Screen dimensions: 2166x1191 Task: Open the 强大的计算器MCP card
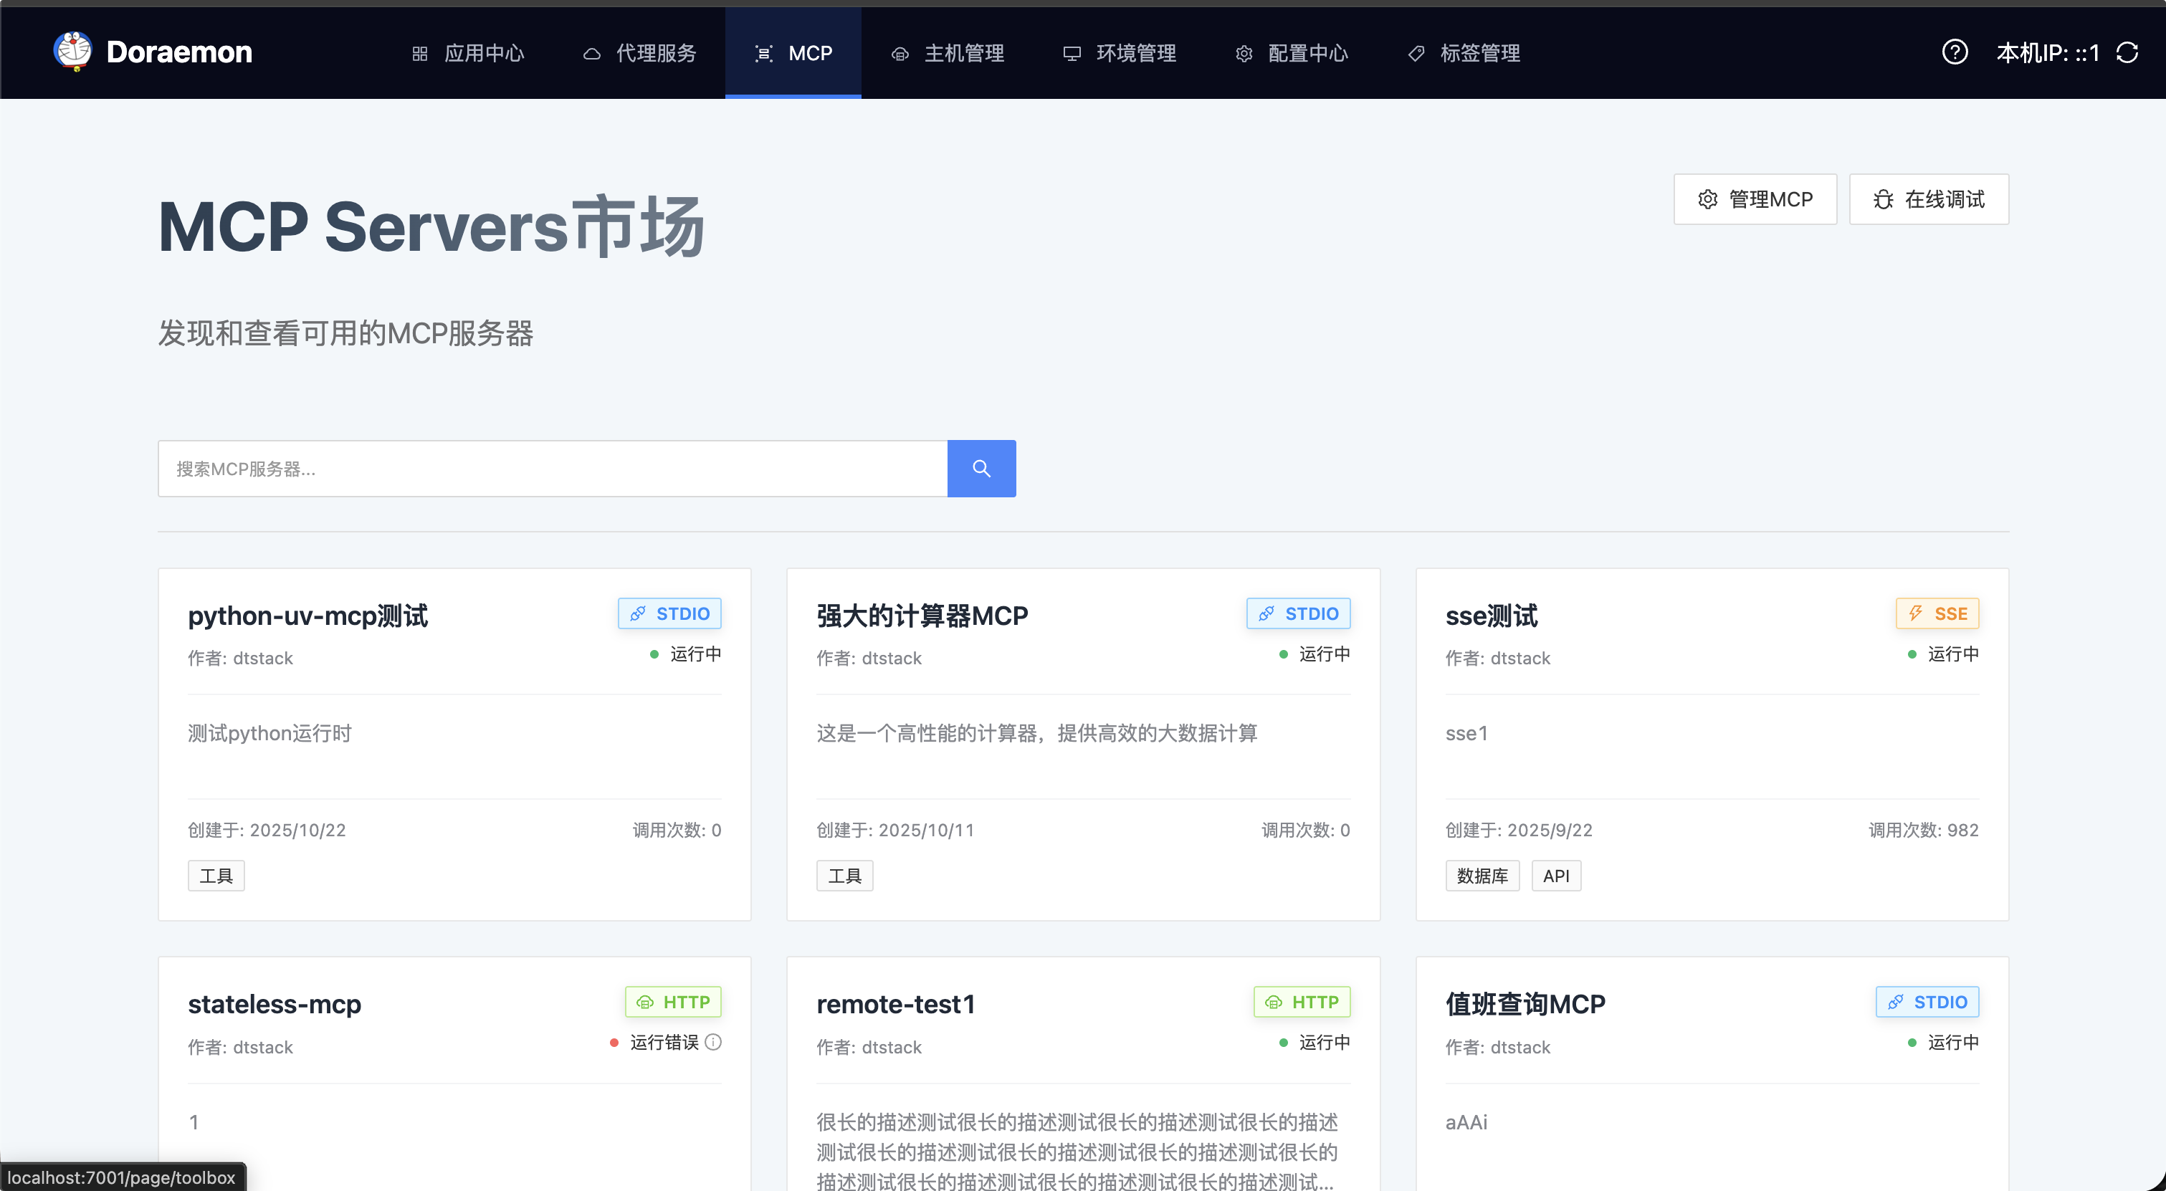[922, 616]
